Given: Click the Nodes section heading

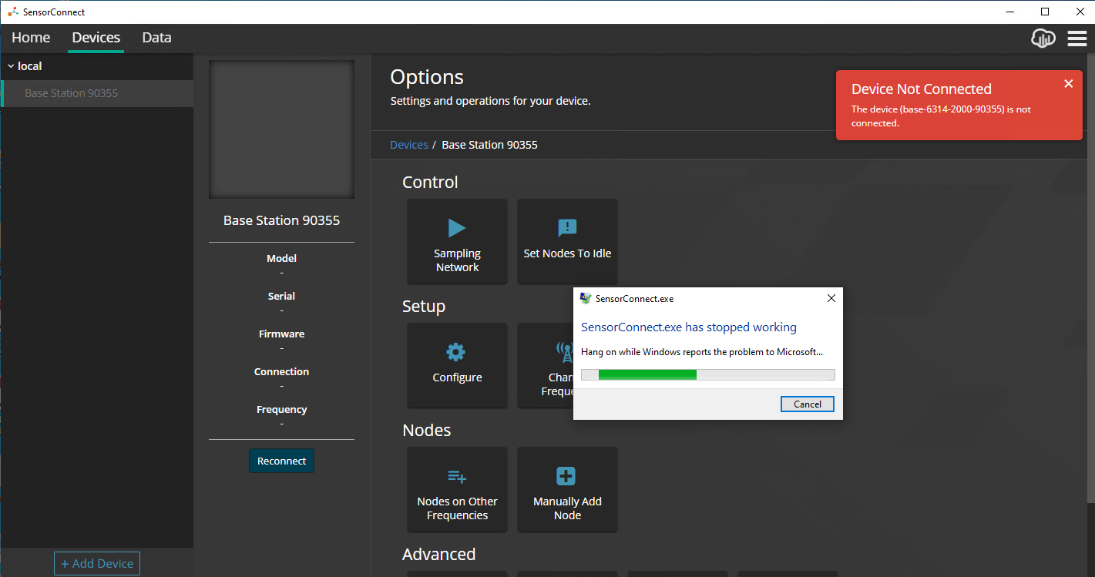Looking at the screenshot, I should pyautogui.click(x=426, y=430).
